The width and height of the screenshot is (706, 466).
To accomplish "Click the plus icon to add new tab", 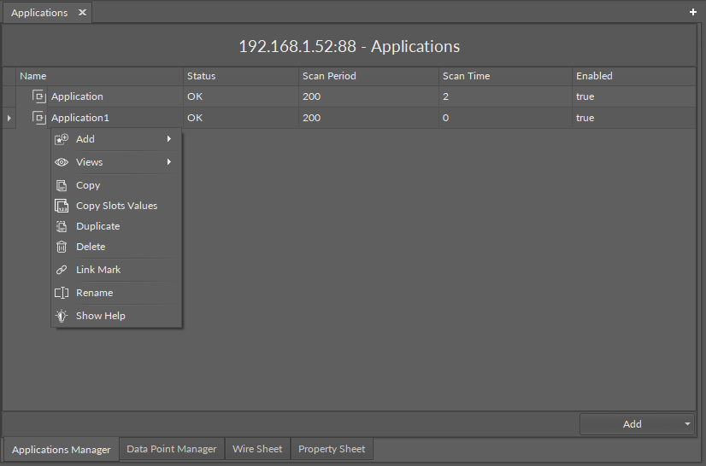I will click(x=693, y=13).
